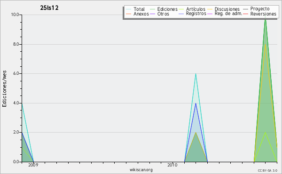This screenshot has width=282, height=174.
Task: Click the yellow Discusiones legend line swatch
Action: click(210, 9)
